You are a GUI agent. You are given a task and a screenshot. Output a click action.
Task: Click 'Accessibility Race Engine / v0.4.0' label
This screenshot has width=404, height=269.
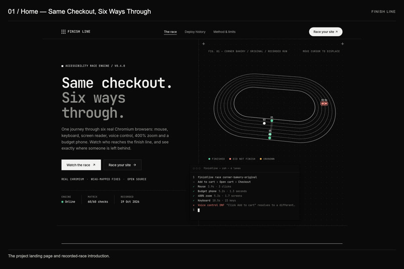tap(95, 66)
